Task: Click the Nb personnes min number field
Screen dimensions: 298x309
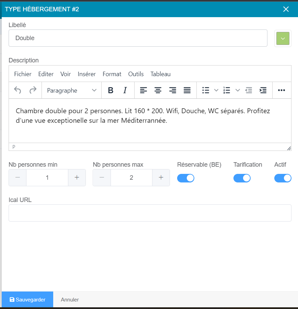Action: click(x=47, y=178)
